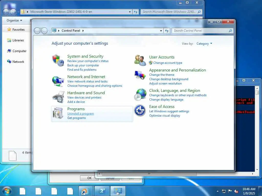Click Change desktop background link
Image resolution: width=262 pixels, height=196 pixels.
pyautogui.click(x=169, y=79)
